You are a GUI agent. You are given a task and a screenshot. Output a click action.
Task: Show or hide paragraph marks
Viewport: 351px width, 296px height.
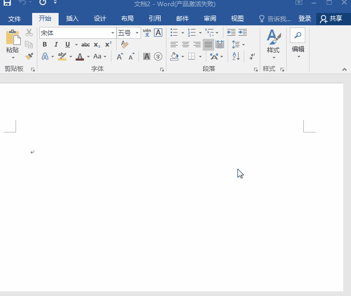(252, 56)
